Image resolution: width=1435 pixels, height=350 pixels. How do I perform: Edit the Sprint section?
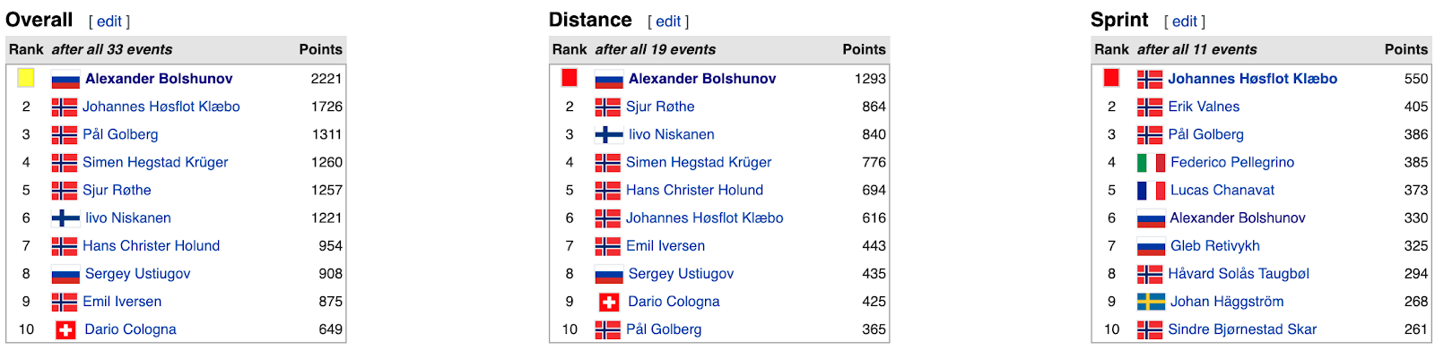(x=1185, y=21)
